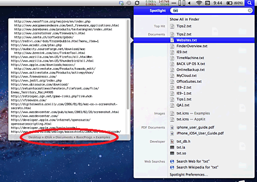Click the volume speaker icon
This screenshot has height=182, width=257.
click(x=188, y=3)
